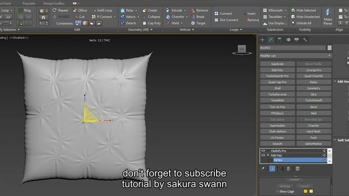
Task: Toggle Edit Poly modifier visibility
Action: point(263,155)
